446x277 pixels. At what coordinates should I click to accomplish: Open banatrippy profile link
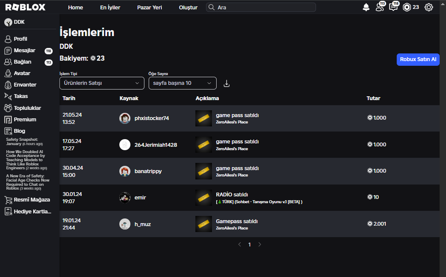click(x=148, y=171)
